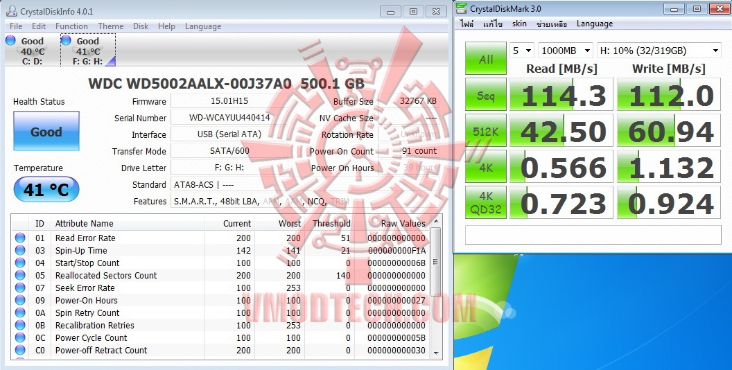732x370 pixels.
Task: Click status orb for Recalibration Retries
Action: (20, 325)
